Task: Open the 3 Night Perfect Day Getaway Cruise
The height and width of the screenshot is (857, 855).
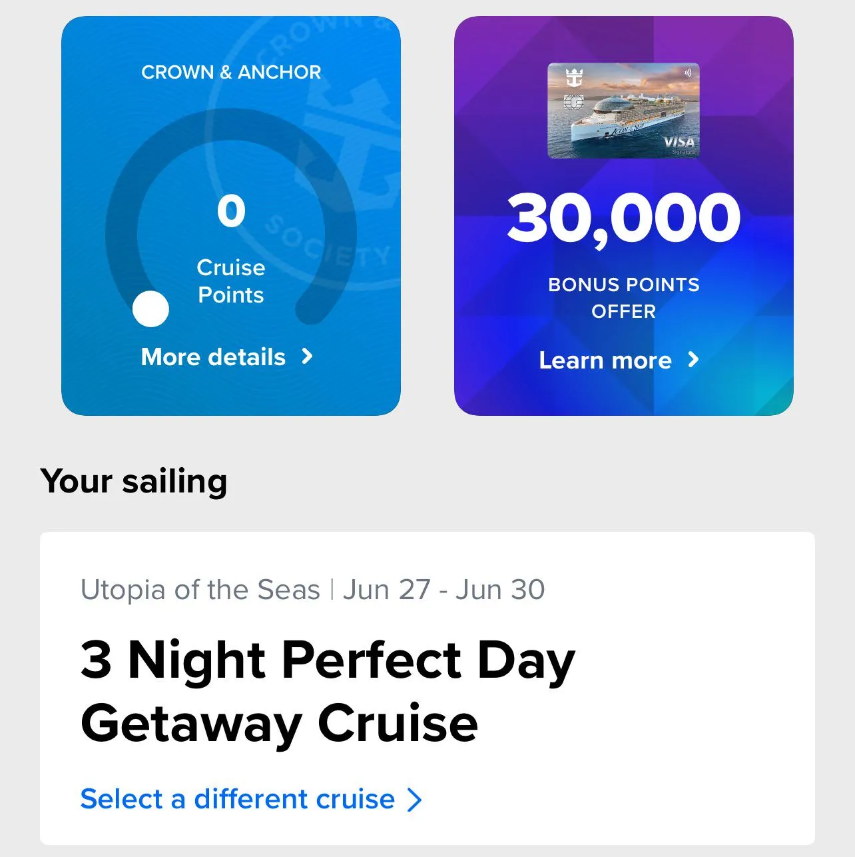Action: click(328, 690)
